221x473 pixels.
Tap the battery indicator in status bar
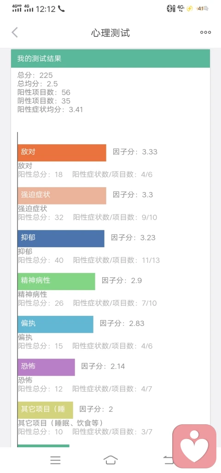(x=202, y=9)
